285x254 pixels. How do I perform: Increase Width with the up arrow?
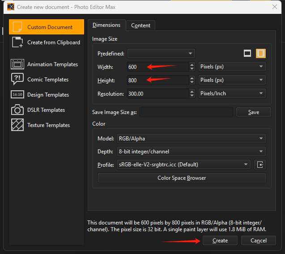coord(192,64)
